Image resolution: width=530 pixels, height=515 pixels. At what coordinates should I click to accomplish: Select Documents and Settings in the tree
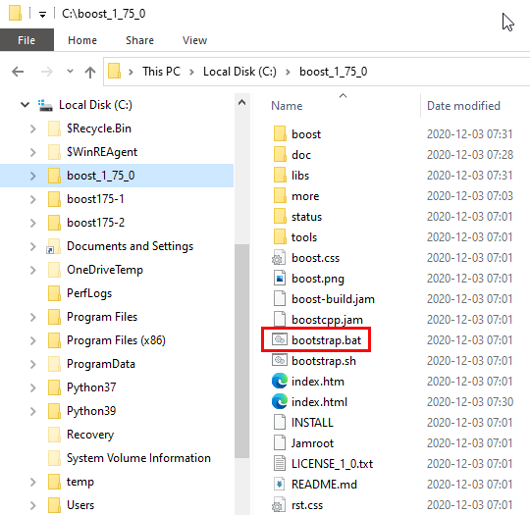(x=131, y=246)
